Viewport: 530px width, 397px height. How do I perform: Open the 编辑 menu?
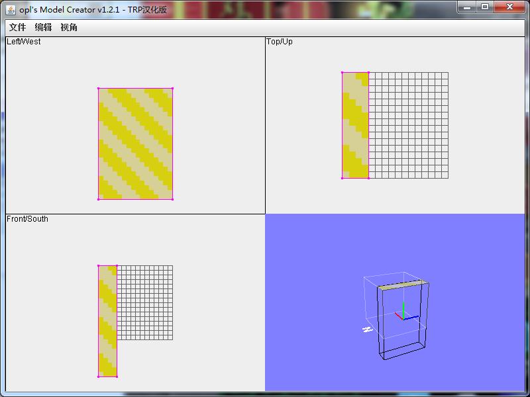pos(43,27)
